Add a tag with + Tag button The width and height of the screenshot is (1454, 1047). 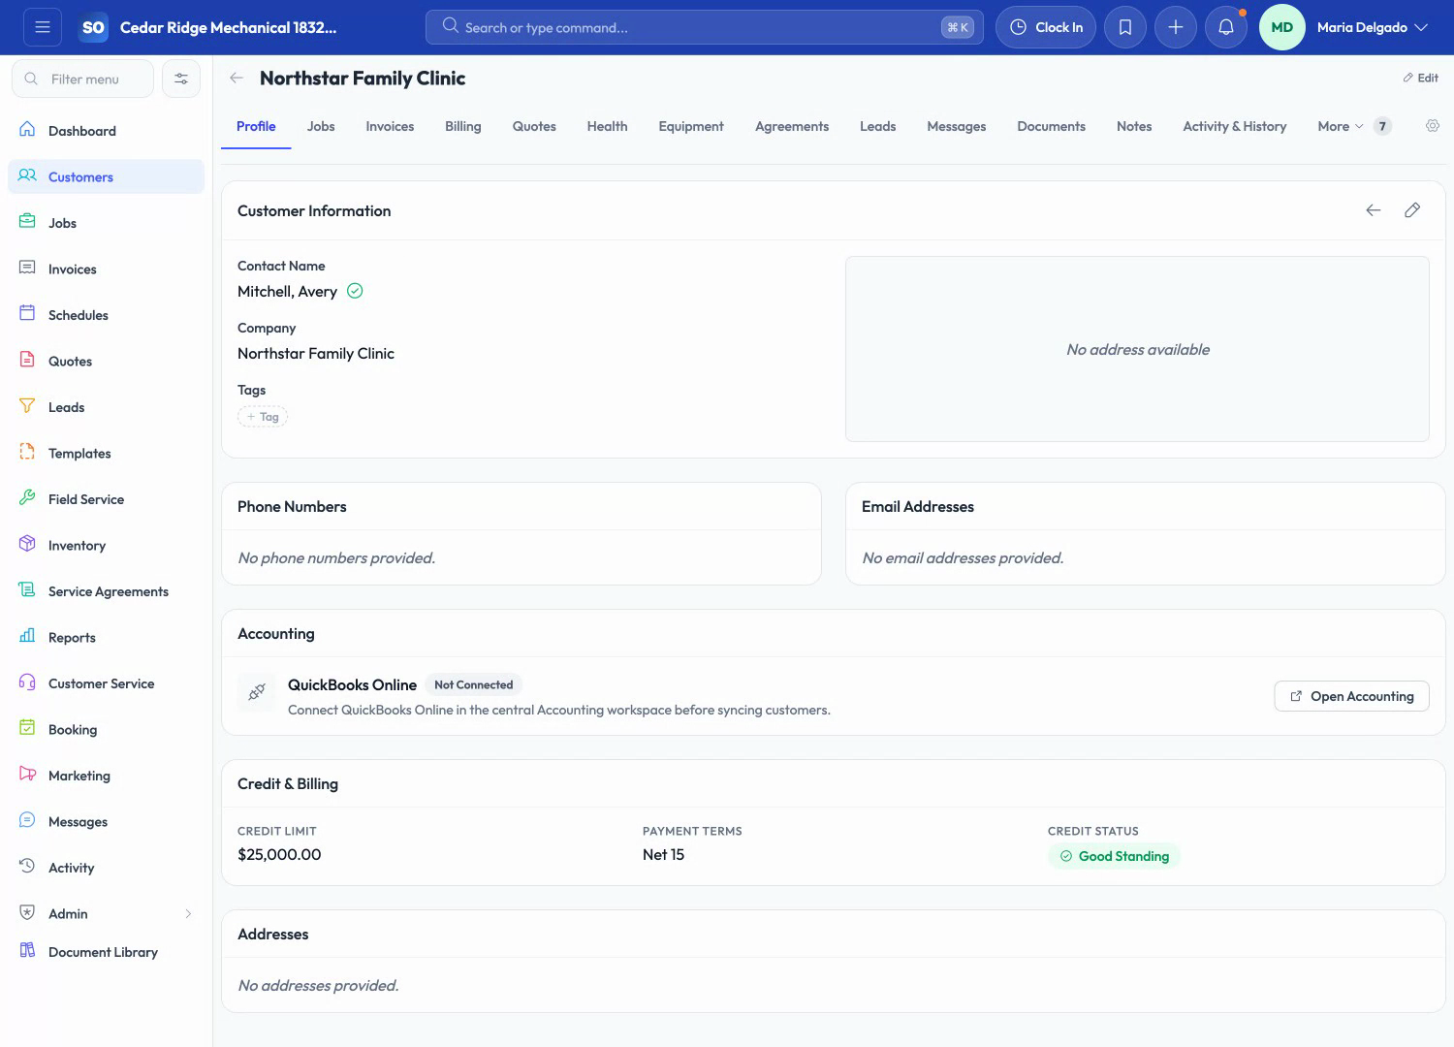(x=263, y=417)
